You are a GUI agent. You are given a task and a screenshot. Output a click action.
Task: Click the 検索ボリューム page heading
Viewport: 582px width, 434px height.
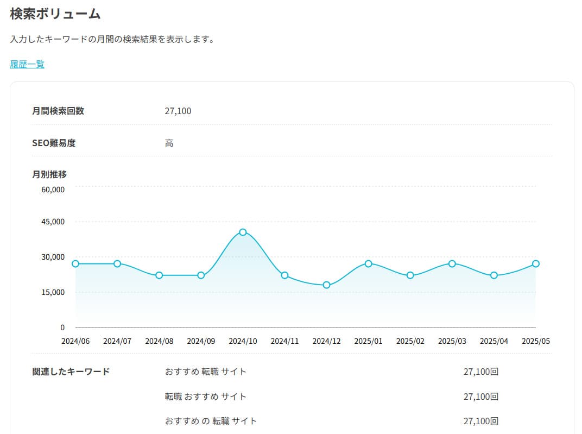point(55,14)
